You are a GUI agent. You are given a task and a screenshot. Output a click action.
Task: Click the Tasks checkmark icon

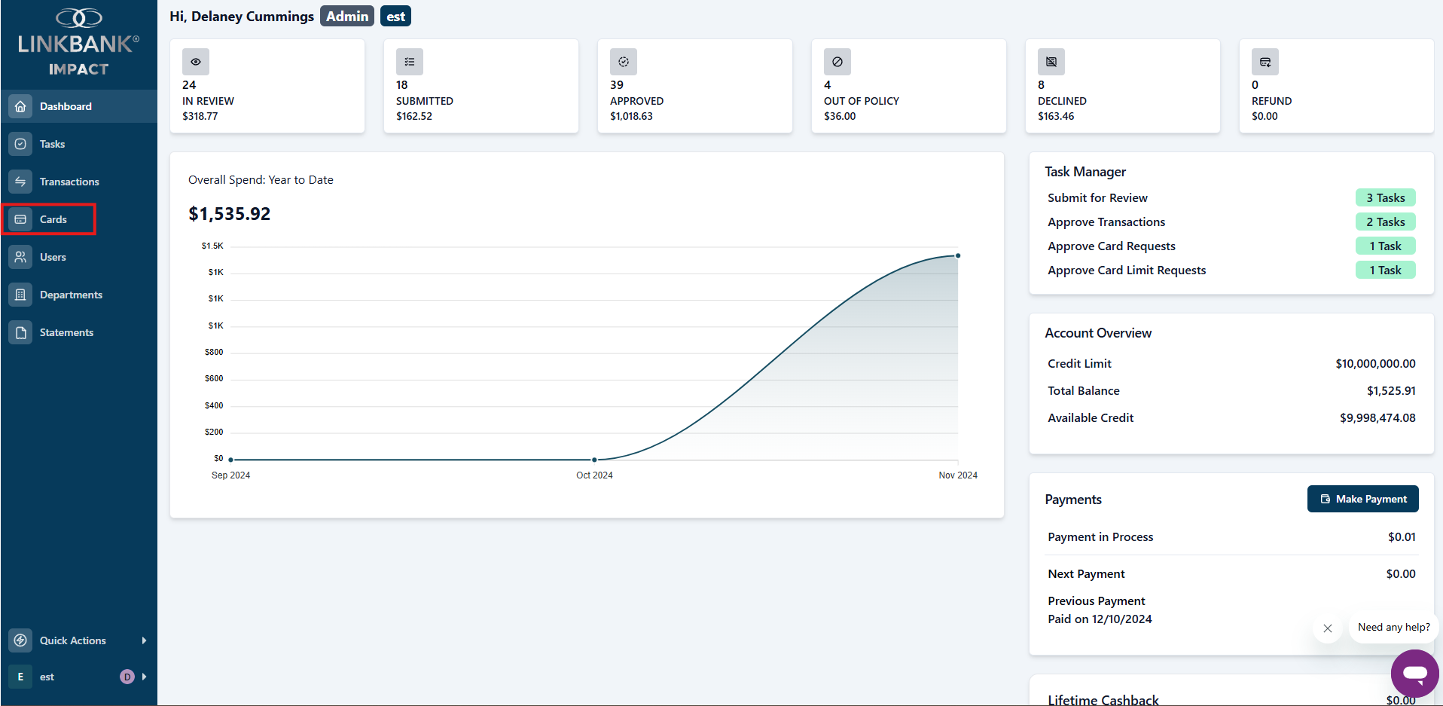20,144
